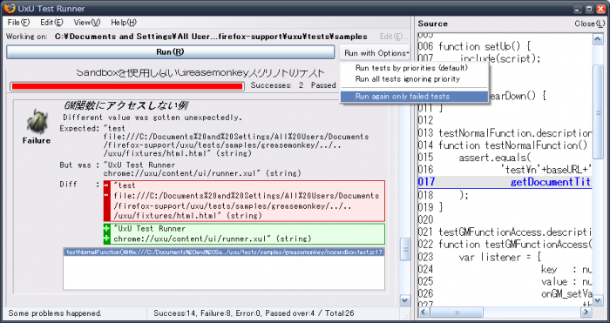
Task: Minimize the UxU Test Runner window
Action: coord(578,8)
